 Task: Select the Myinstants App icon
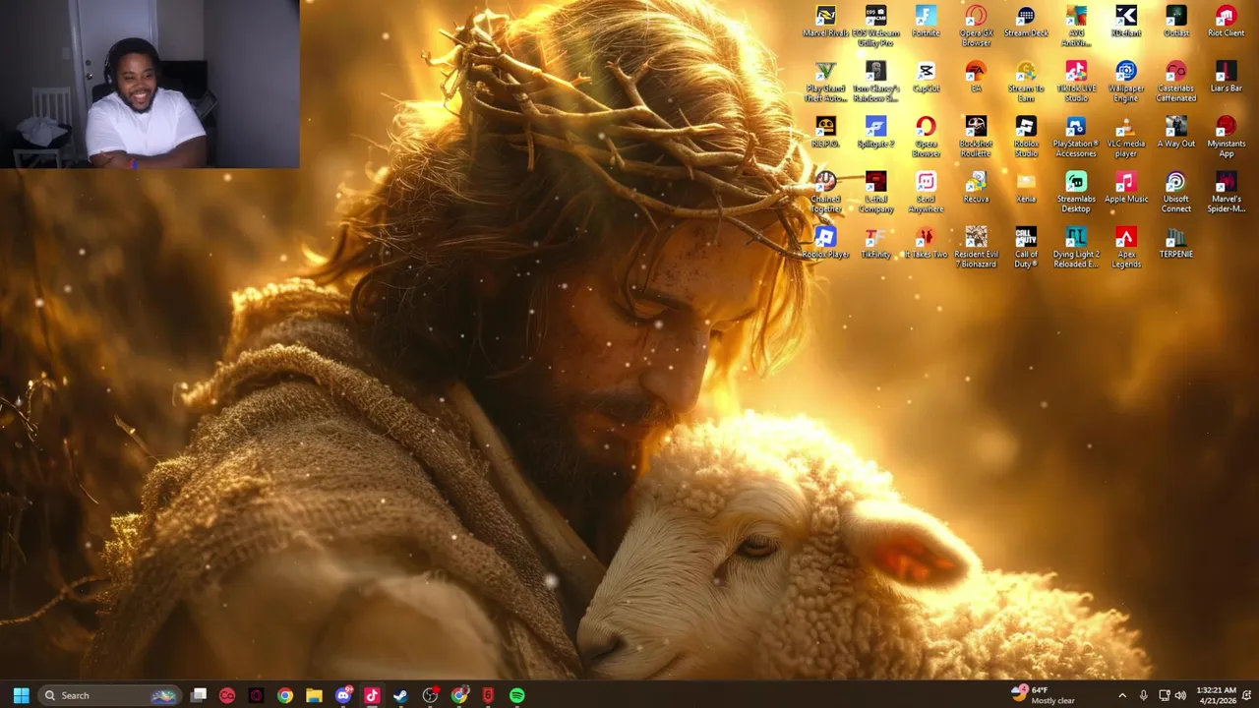tap(1226, 137)
